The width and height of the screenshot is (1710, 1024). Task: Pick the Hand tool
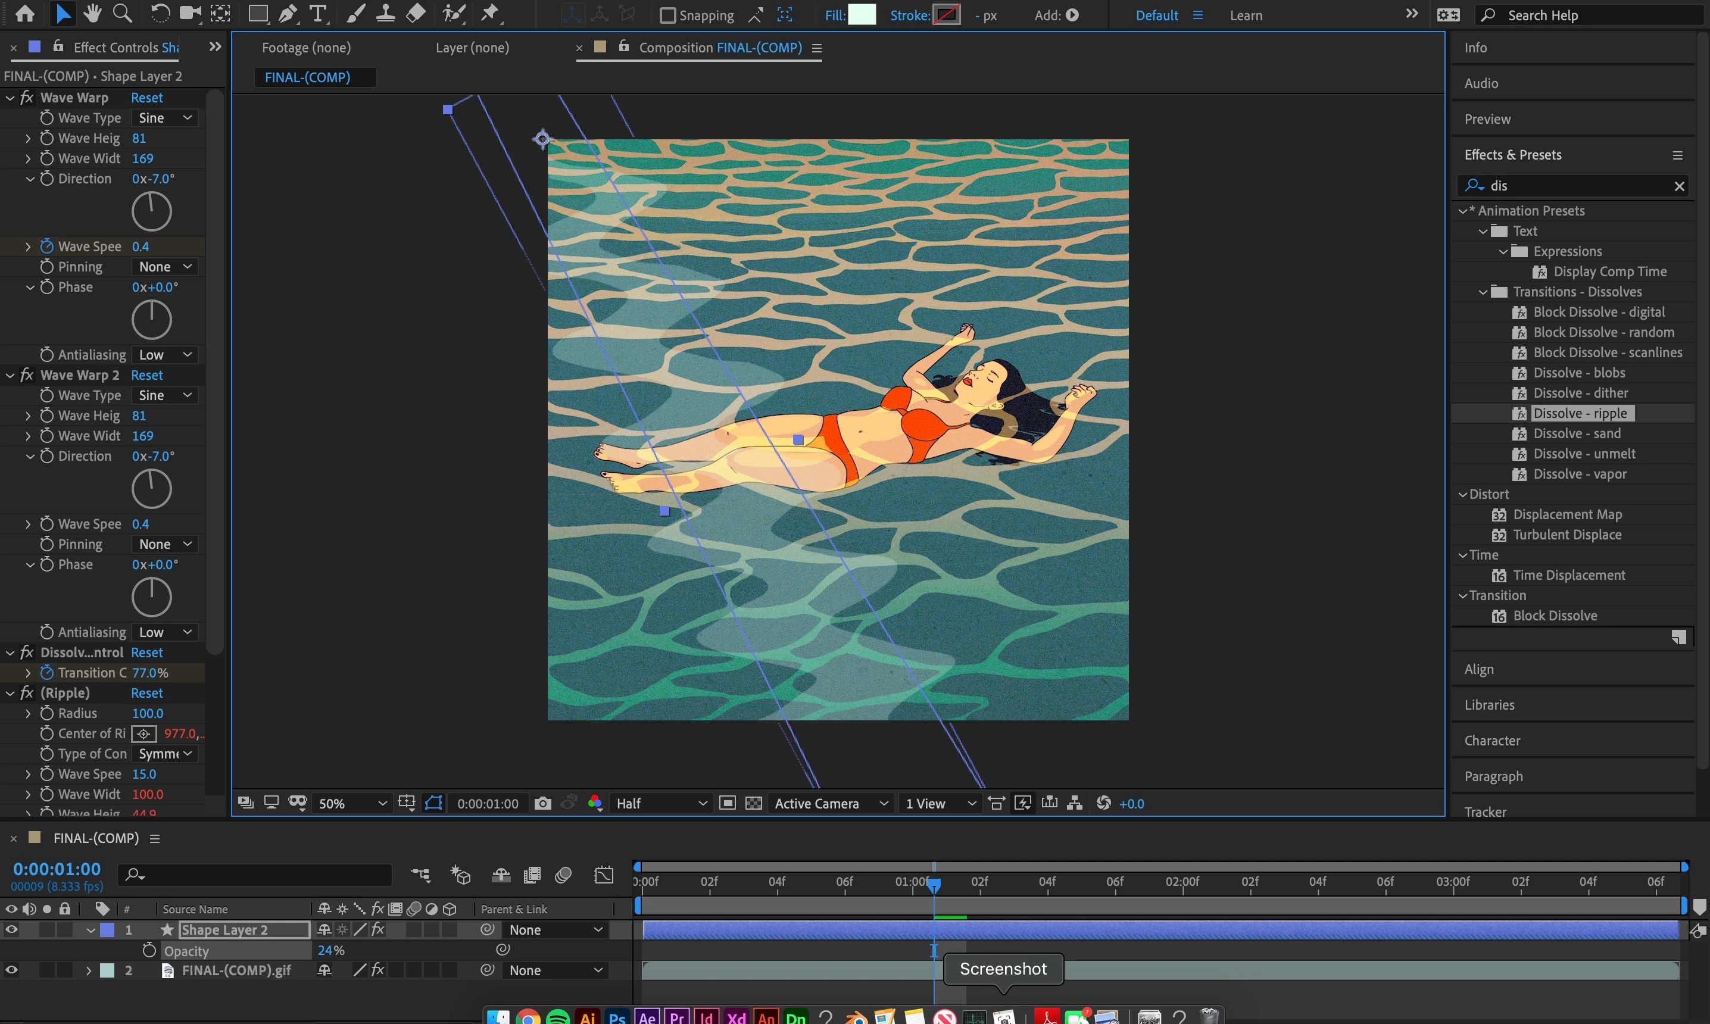coord(92,13)
